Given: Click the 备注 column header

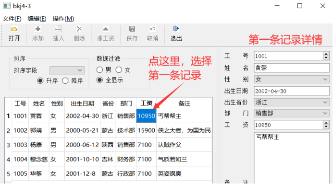Looking at the screenshot, I should pos(184,103).
